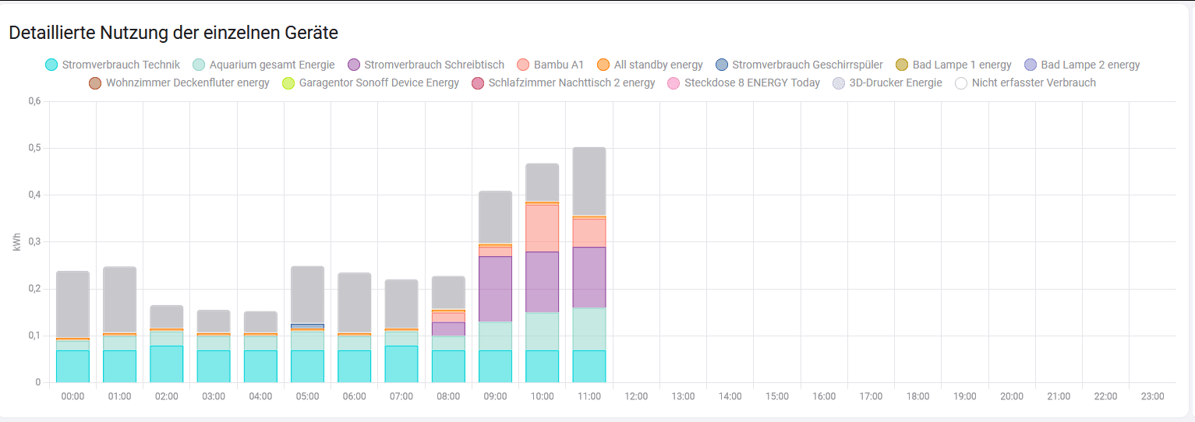This screenshot has width=1195, height=422.
Task: Click the 18:00 x-axis label
Action: point(918,396)
